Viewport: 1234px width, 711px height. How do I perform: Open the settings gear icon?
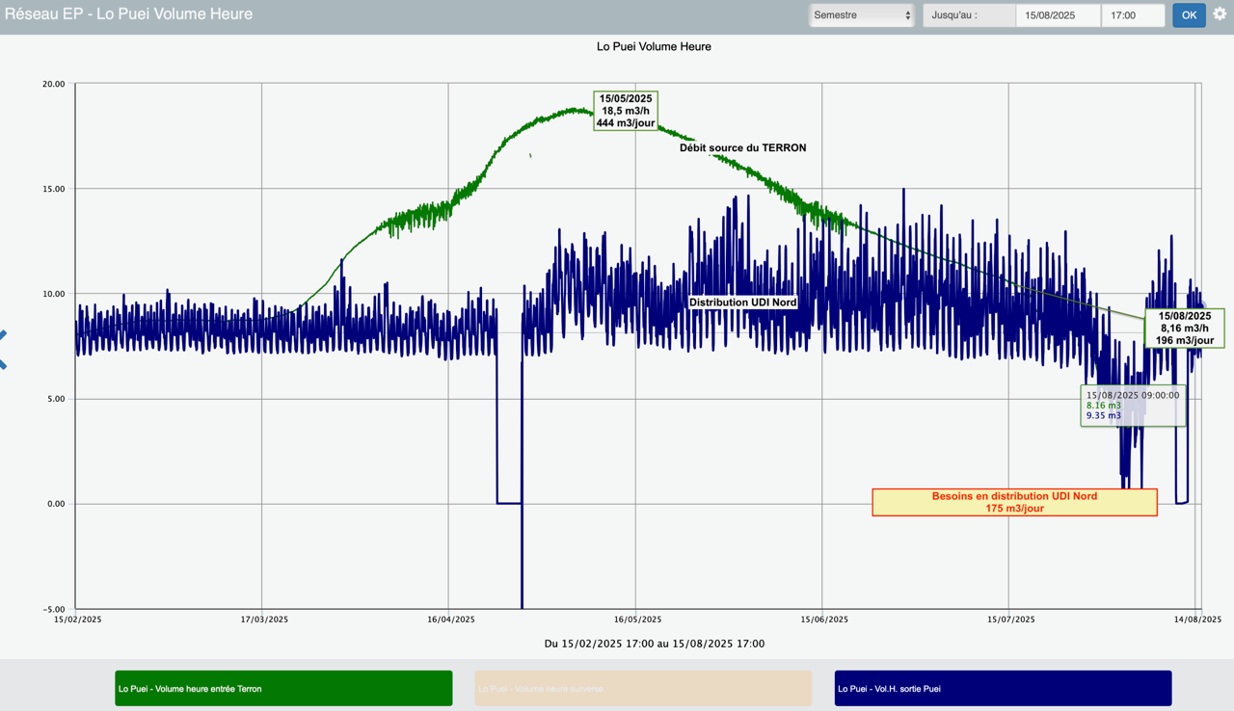pyautogui.click(x=1220, y=14)
